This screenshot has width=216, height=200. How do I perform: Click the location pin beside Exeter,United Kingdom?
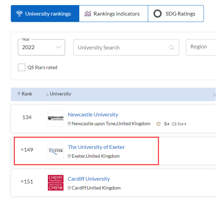click(x=69, y=156)
